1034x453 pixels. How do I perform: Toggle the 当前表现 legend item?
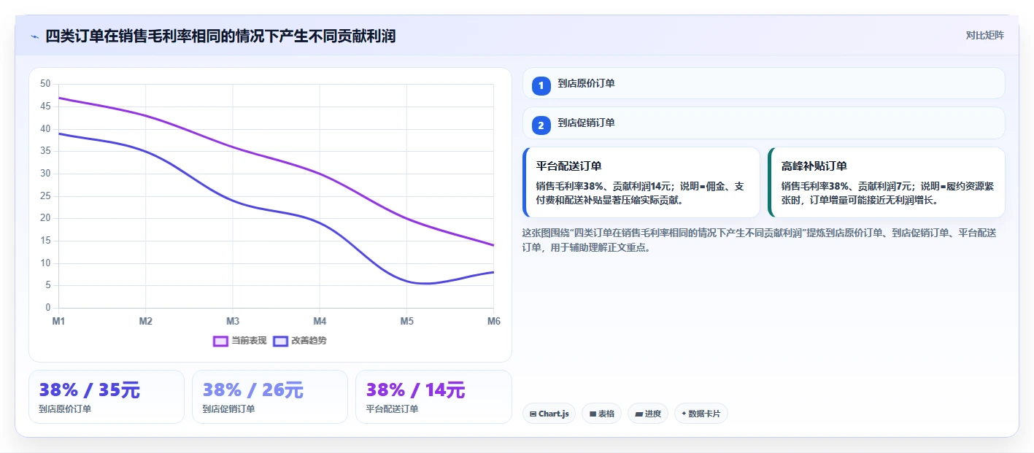[239, 341]
